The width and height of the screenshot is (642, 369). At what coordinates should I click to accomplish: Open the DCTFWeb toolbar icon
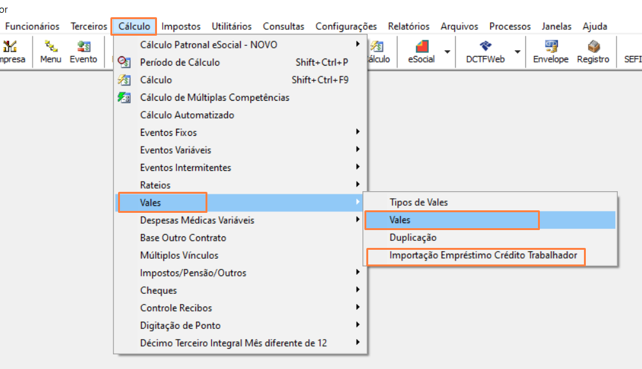tap(485, 52)
